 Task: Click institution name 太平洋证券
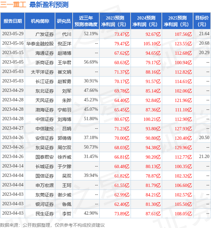[42, 72]
